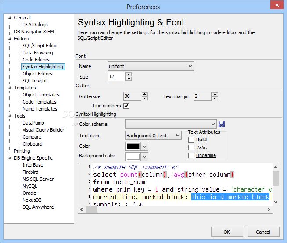Image resolution: width=287 pixels, height=243 pixels.
Task: Decrease the Guttersize value with the down arrow
Action: tap(145, 99)
